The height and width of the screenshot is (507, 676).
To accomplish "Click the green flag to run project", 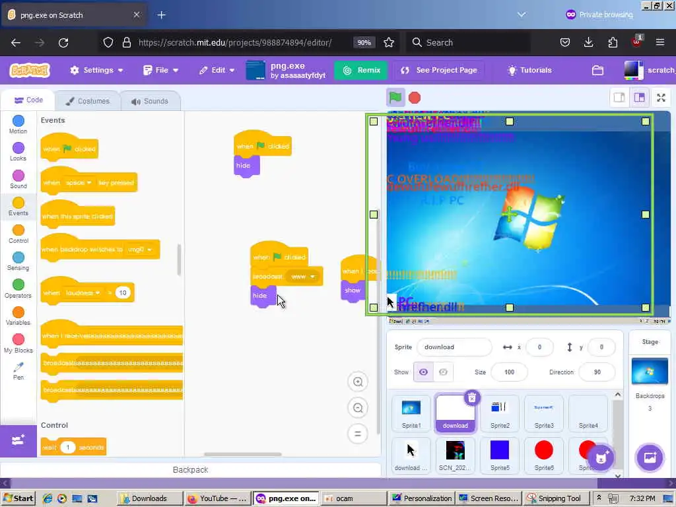I will click(395, 98).
